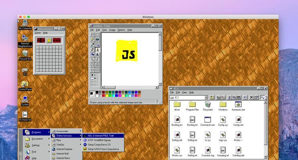The width and height of the screenshot is (298, 160).
Task: Select the Polygon tool in Paint
Action: (97, 65)
